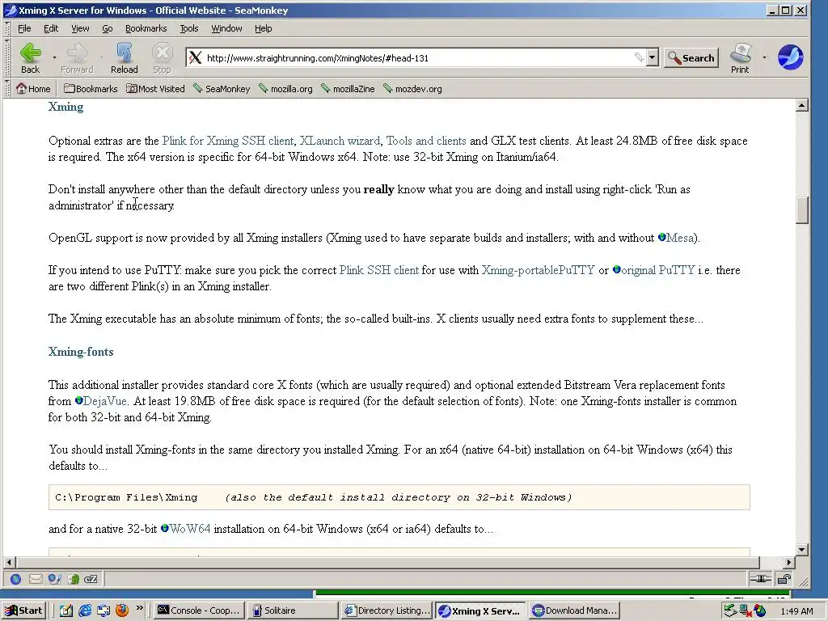This screenshot has height=621, width=828.
Task: Open mozdev.org toolbar bookmark
Action: click(412, 89)
